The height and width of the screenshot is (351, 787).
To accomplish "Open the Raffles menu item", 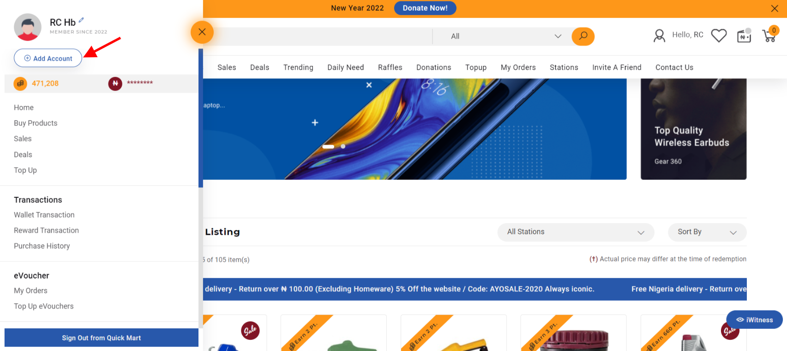I will [x=390, y=67].
